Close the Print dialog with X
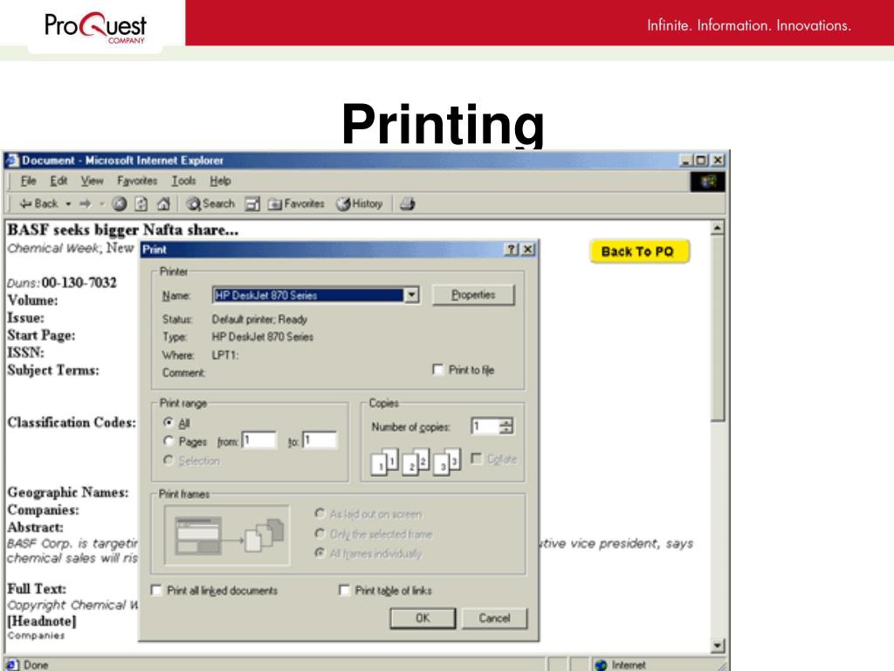 tap(528, 249)
